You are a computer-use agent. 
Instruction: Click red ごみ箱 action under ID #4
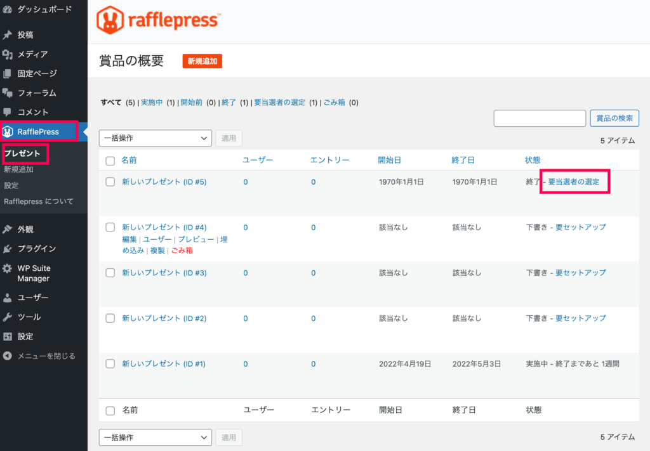[182, 251]
